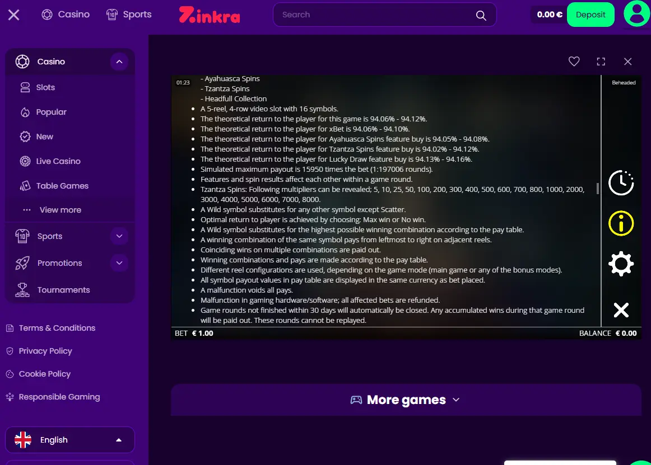The width and height of the screenshot is (651, 465).
Task: Click the green Deposit button
Action: (x=590, y=15)
